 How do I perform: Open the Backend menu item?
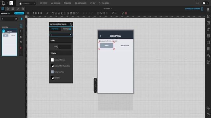coord(67,3)
